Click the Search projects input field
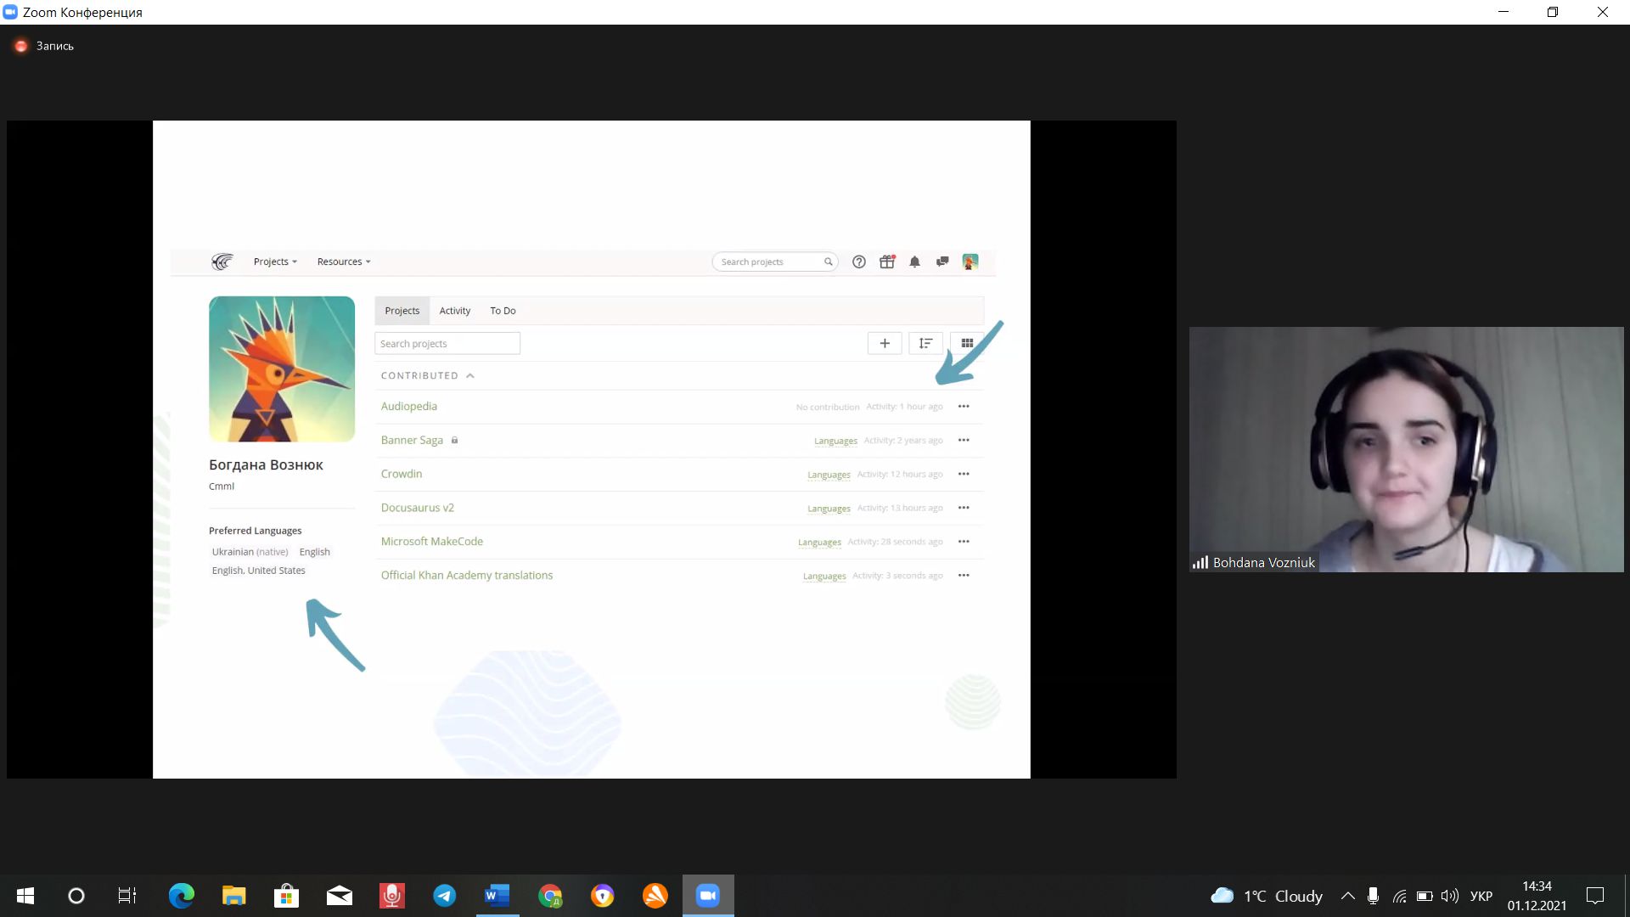This screenshot has height=917, width=1630. pyautogui.click(x=446, y=343)
